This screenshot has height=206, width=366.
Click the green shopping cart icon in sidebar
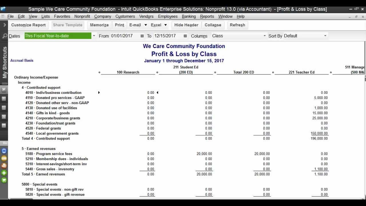[4, 180]
